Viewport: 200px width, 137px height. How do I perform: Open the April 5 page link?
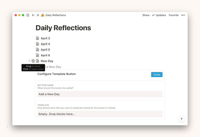[x=45, y=50]
